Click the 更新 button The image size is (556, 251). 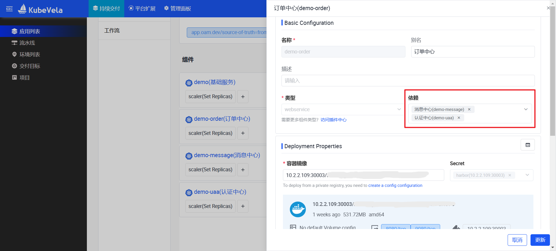coord(540,240)
